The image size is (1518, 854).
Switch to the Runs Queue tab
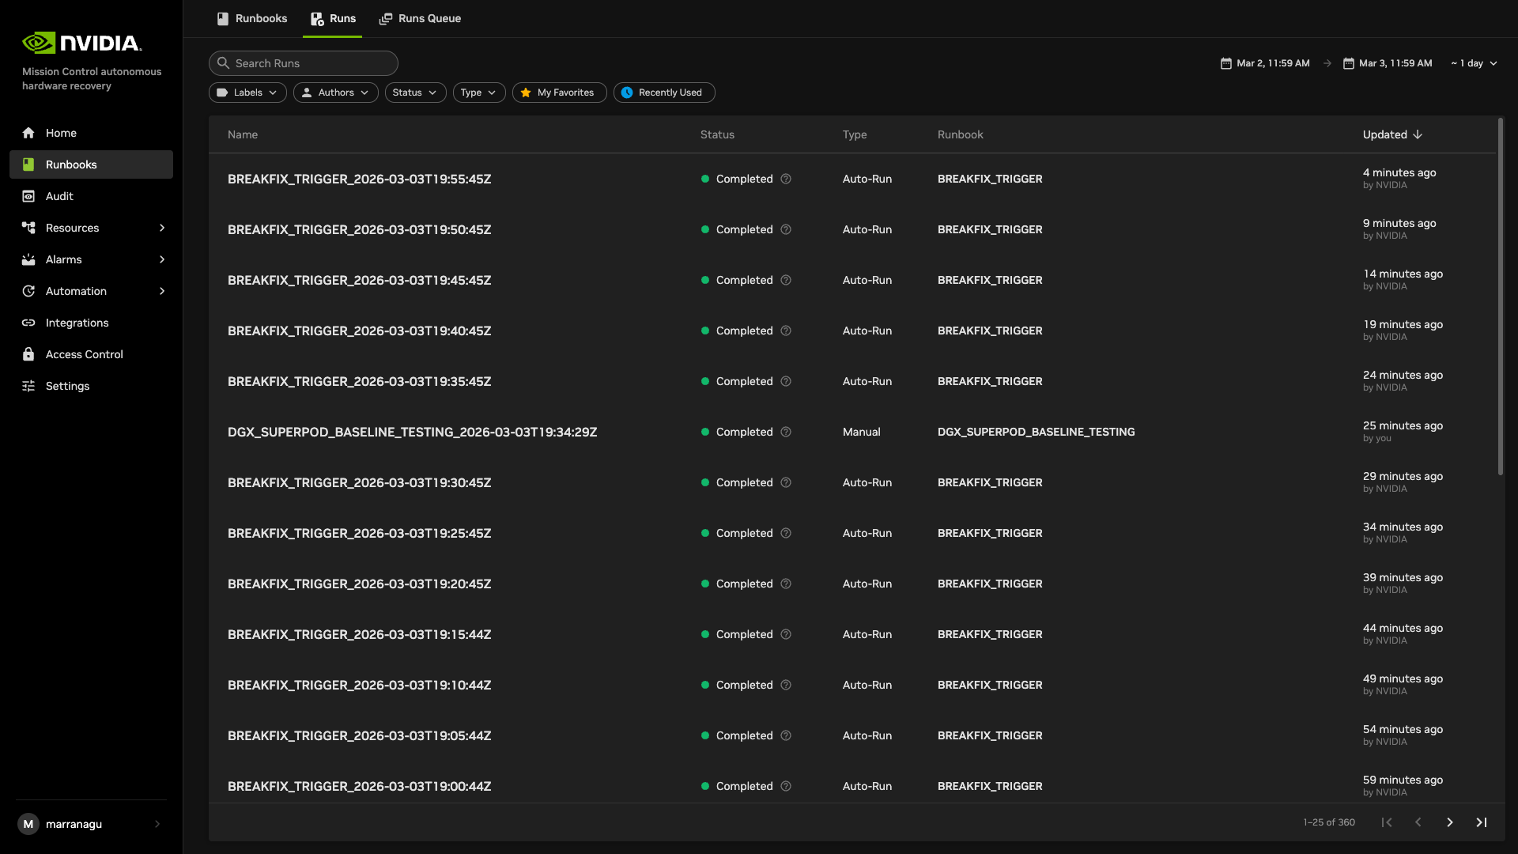click(x=420, y=18)
